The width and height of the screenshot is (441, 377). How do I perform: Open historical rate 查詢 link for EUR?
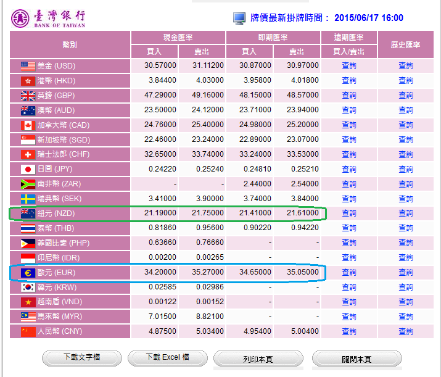[x=406, y=273]
